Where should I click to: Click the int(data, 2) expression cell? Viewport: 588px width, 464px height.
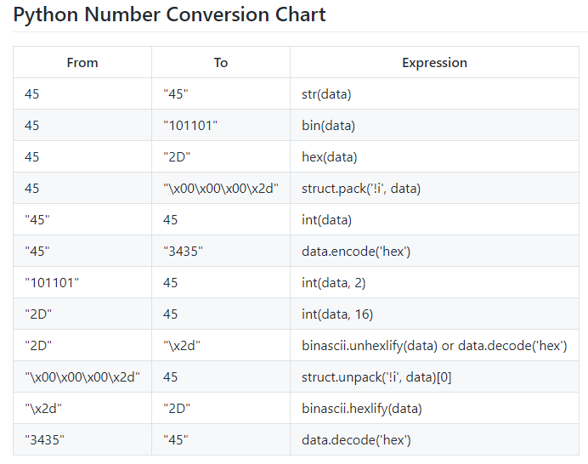334,283
